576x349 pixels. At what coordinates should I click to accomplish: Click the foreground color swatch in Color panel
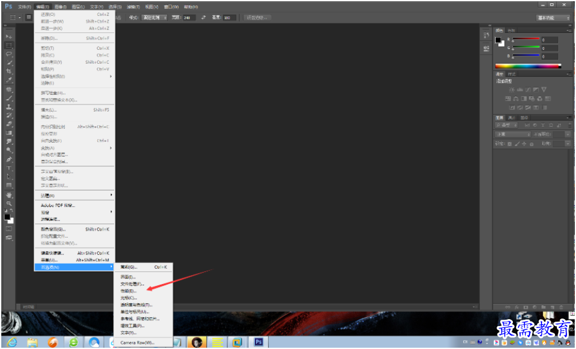pos(498,40)
